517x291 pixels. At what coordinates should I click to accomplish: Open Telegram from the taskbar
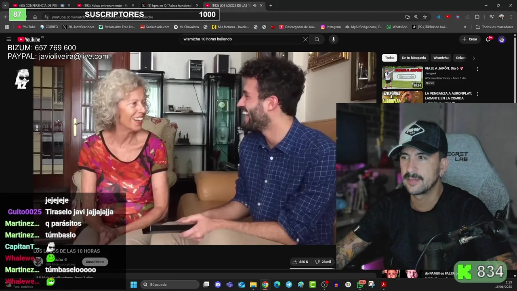[289, 285]
